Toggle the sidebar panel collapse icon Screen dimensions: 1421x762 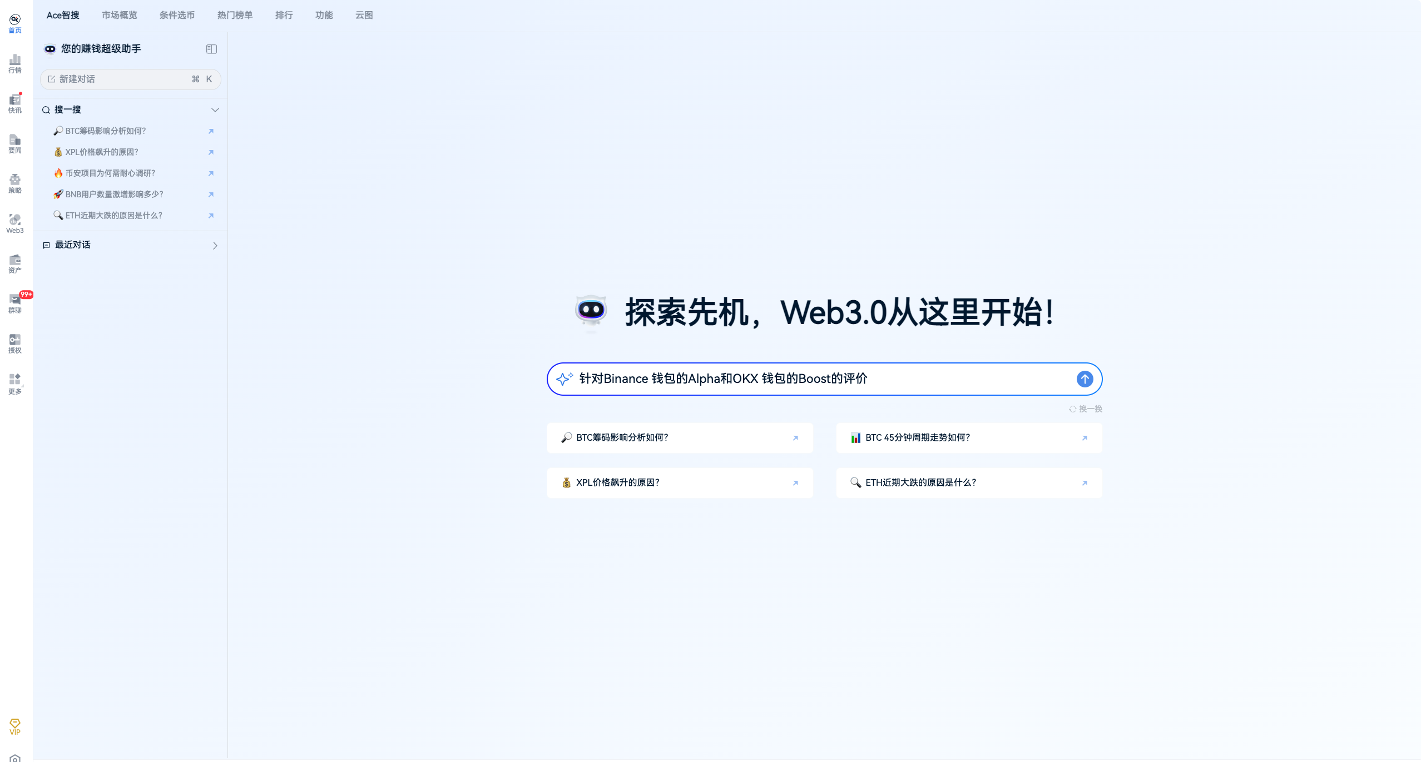pyautogui.click(x=211, y=49)
